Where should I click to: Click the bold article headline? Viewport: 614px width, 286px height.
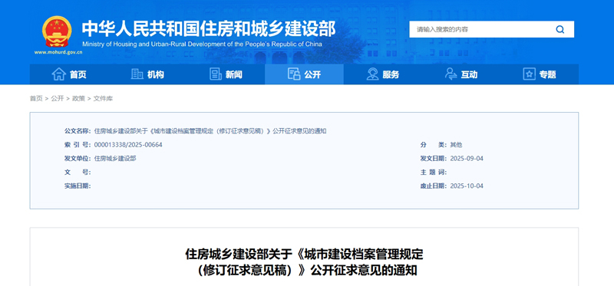304,262
